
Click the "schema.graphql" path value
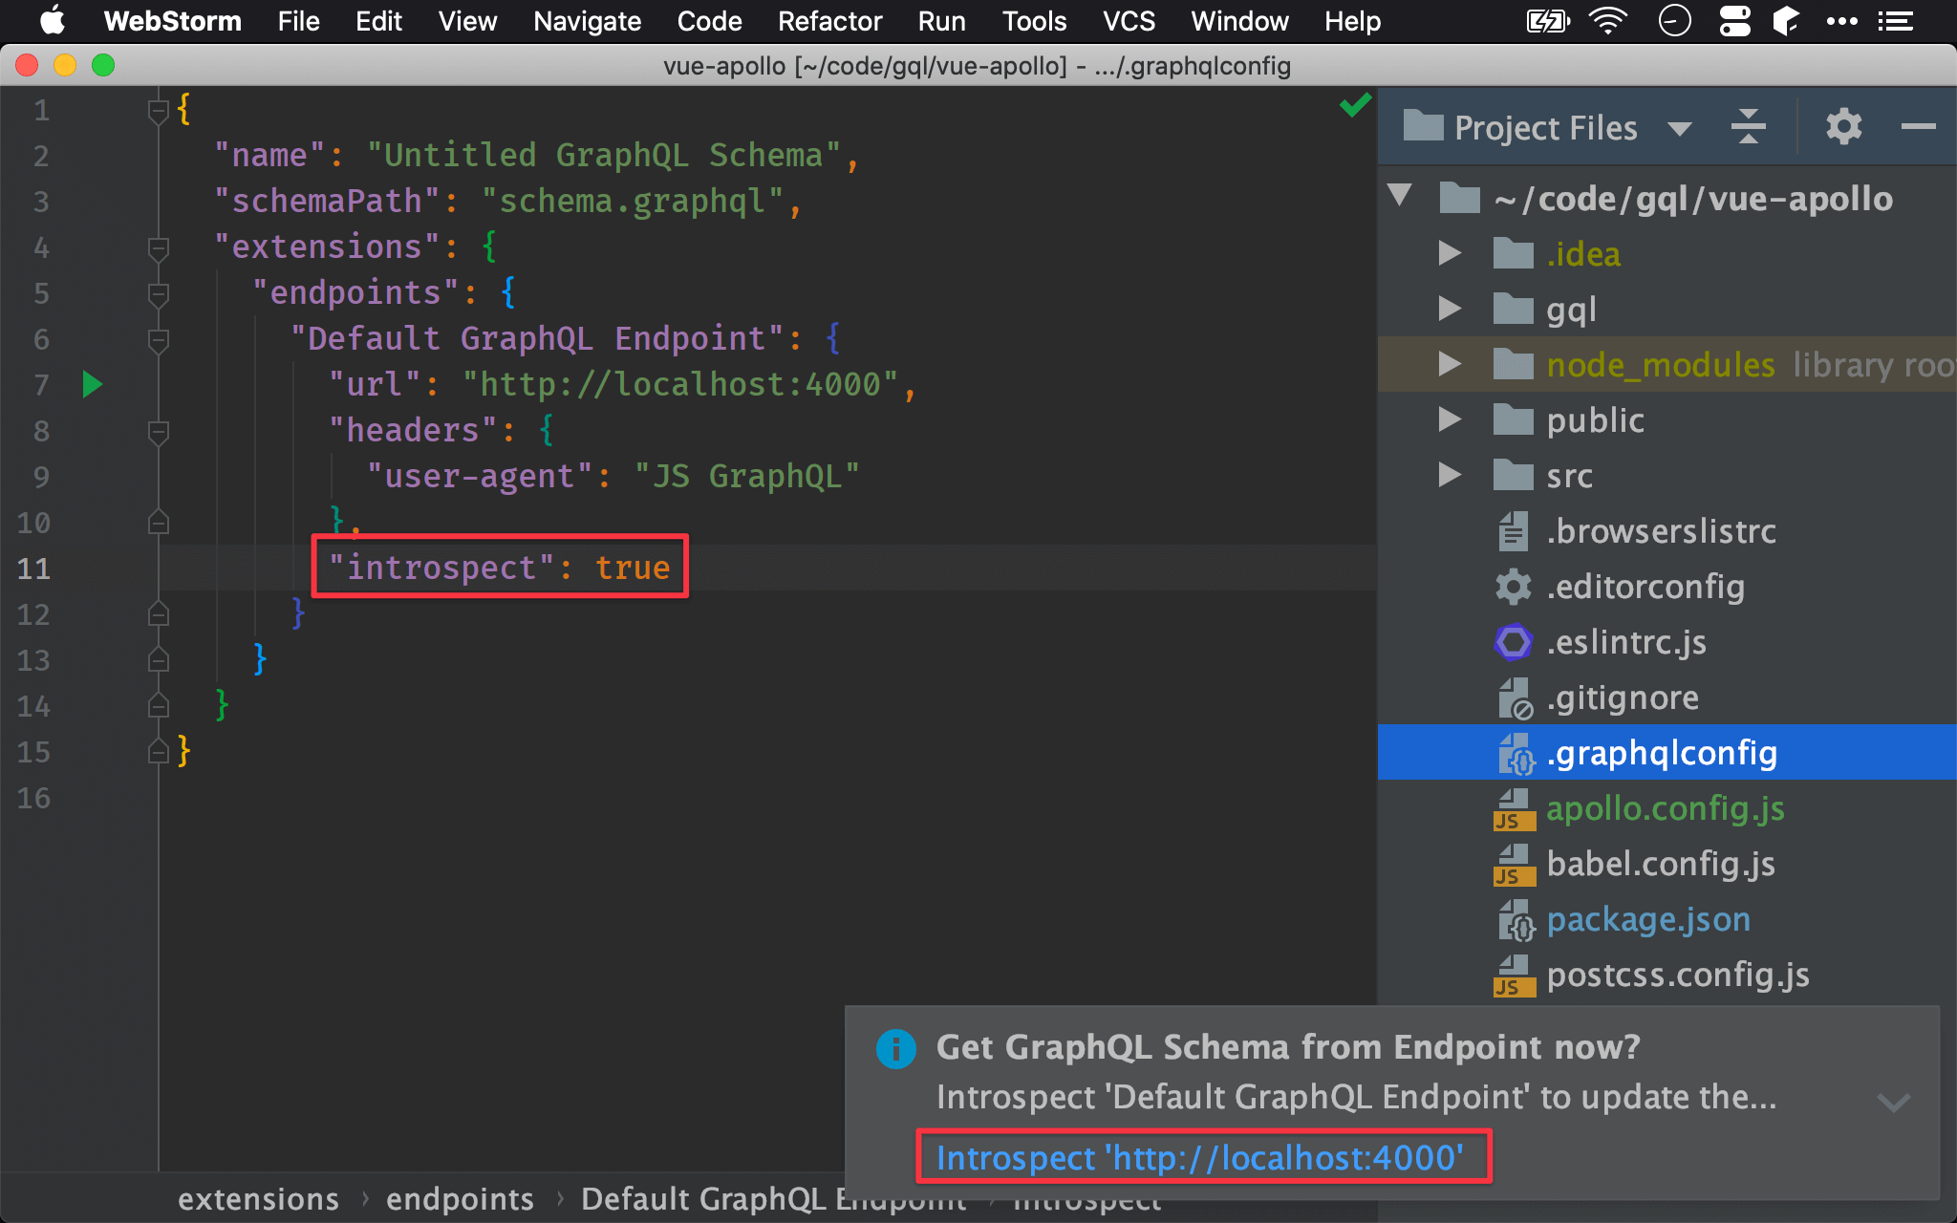click(x=633, y=202)
